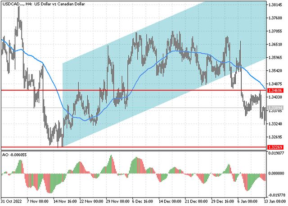
Task: Click the chart title 'USDCAD..., H4: US Dollar vs Canadian Dollar'
Action: (43, 4)
